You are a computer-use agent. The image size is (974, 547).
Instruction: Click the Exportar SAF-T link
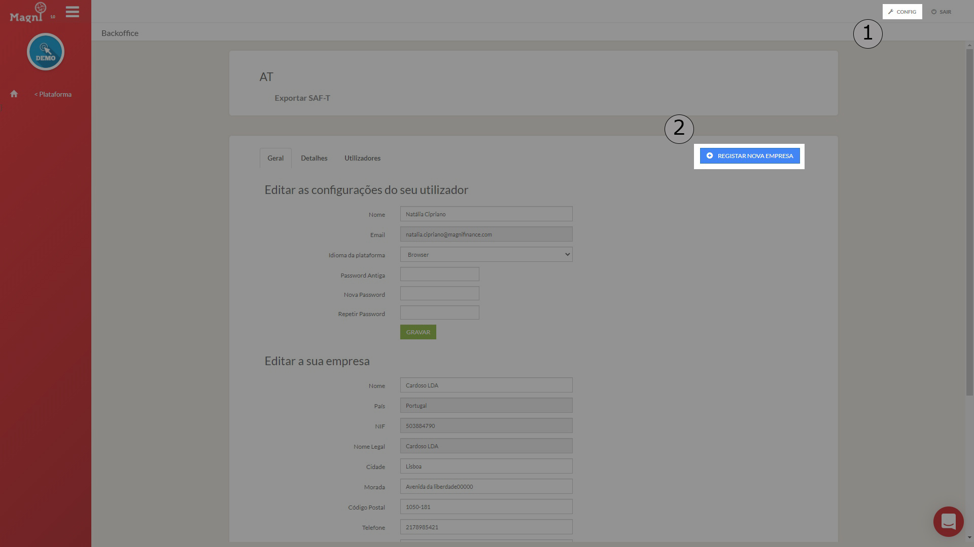click(302, 98)
